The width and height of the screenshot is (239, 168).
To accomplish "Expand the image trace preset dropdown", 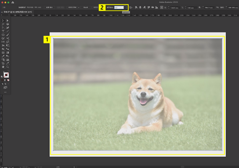I will (x=78, y=7).
